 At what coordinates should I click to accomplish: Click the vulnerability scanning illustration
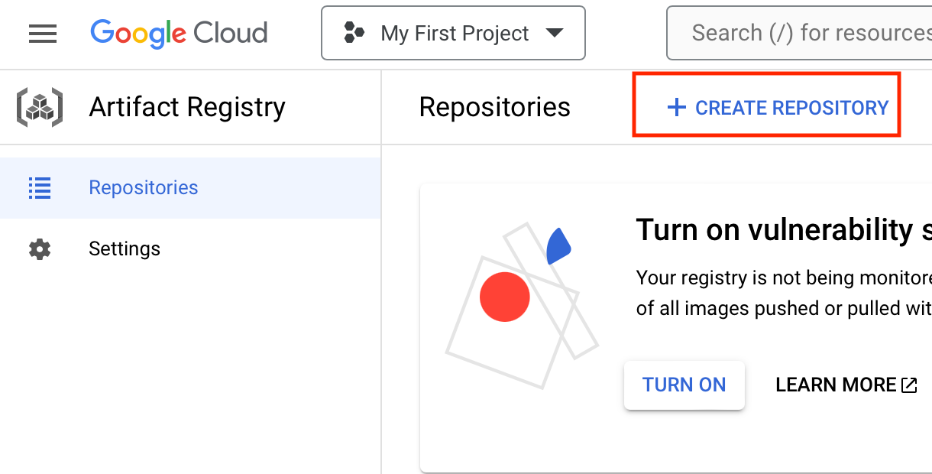coord(522,306)
